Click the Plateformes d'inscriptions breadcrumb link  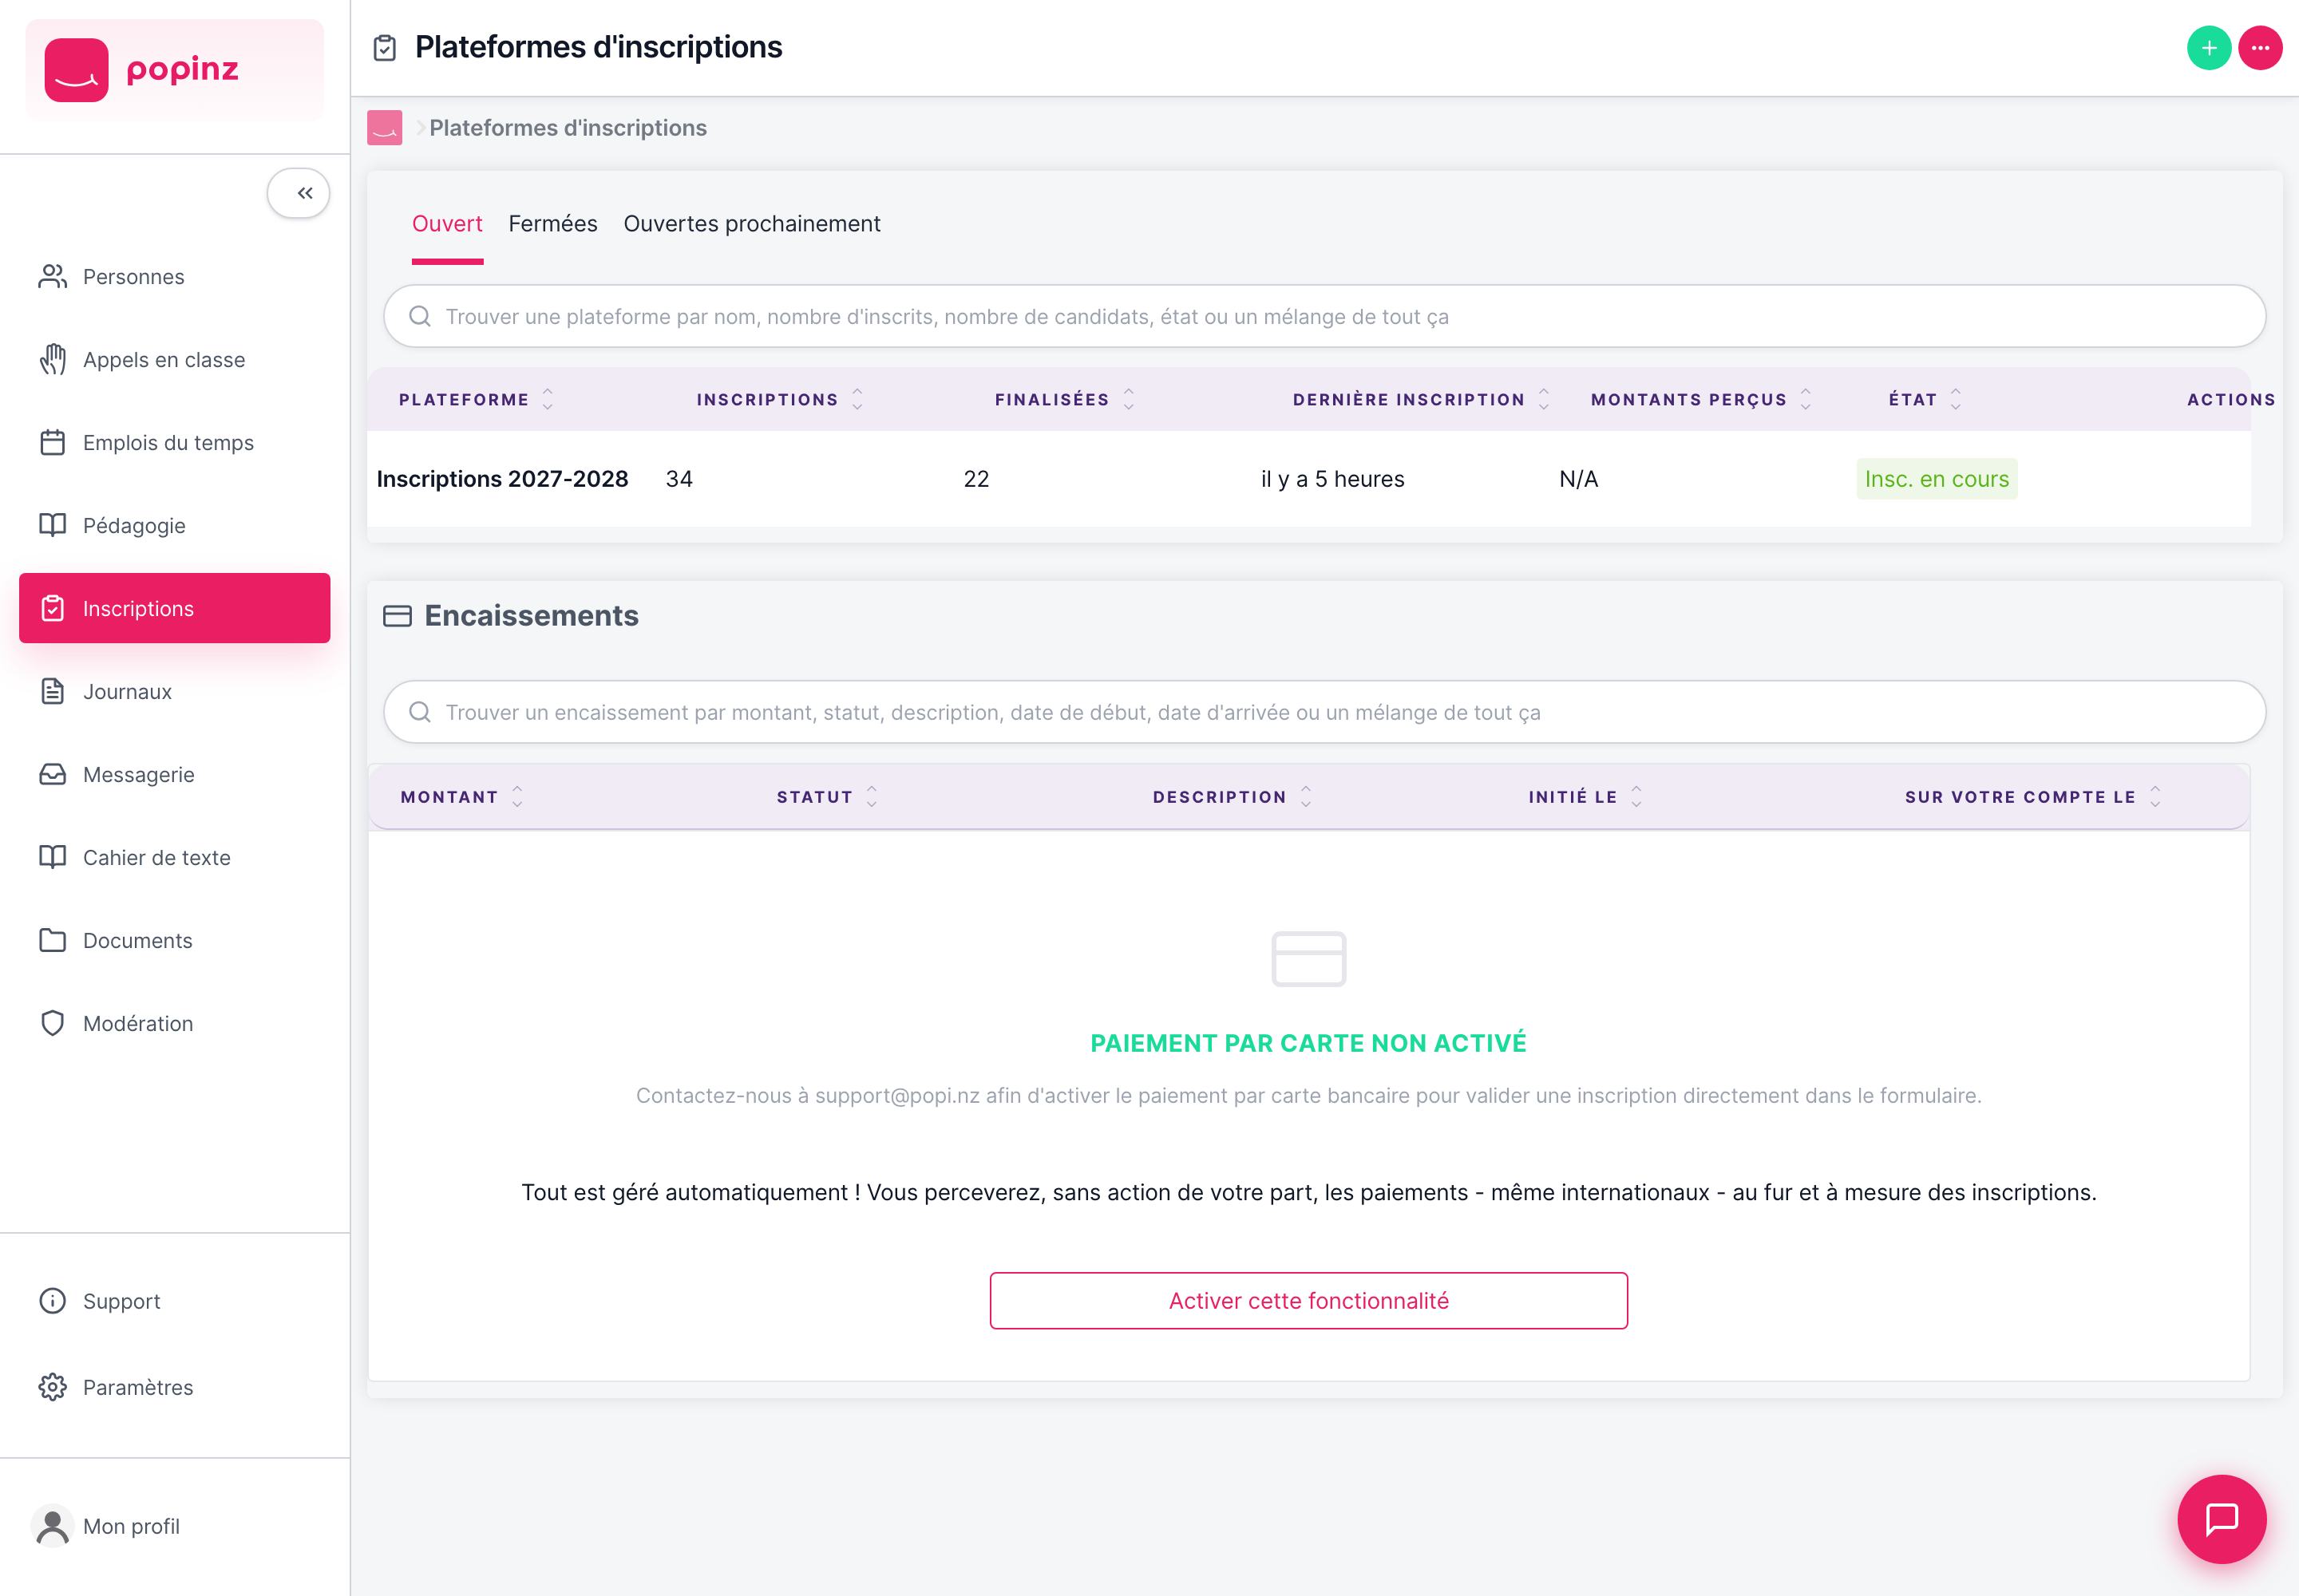pyautogui.click(x=568, y=128)
